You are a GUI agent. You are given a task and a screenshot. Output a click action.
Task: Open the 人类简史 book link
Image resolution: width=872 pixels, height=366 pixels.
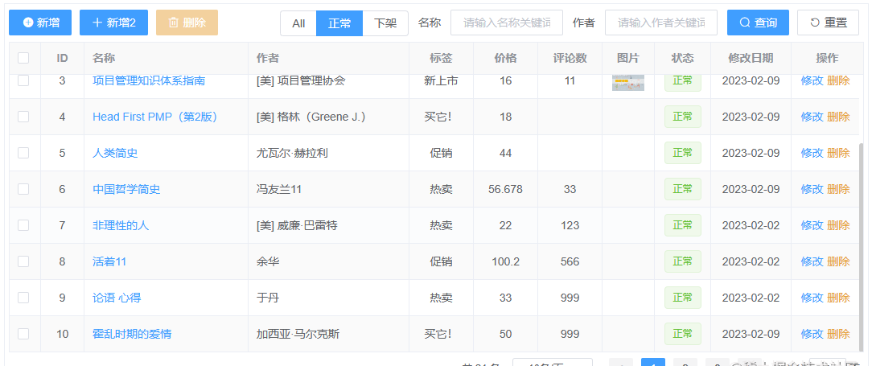click(x=115, y=153)
